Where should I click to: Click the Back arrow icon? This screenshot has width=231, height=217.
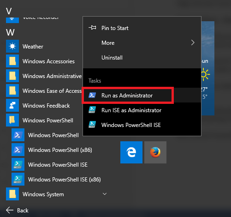pyautogui.click(x=10, y=210)
